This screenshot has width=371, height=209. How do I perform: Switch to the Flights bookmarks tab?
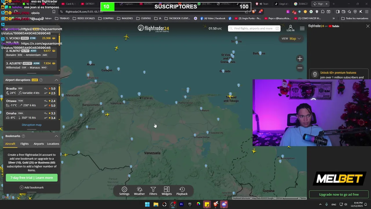[25, 144]
